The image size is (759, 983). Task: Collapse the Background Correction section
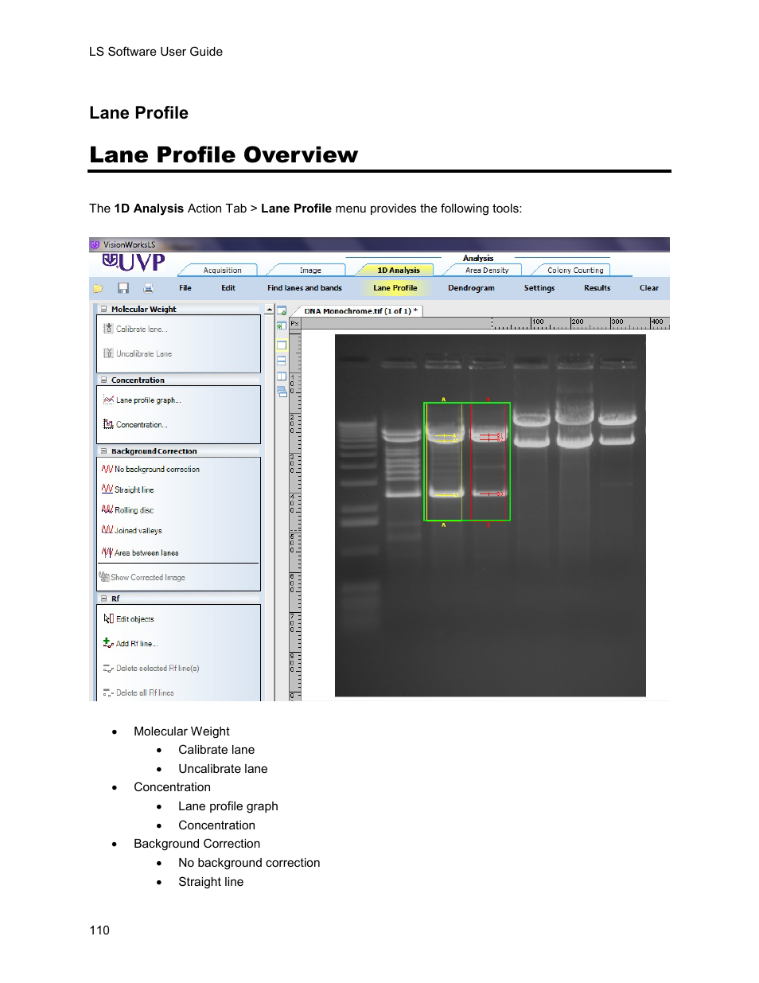(103, 451)
